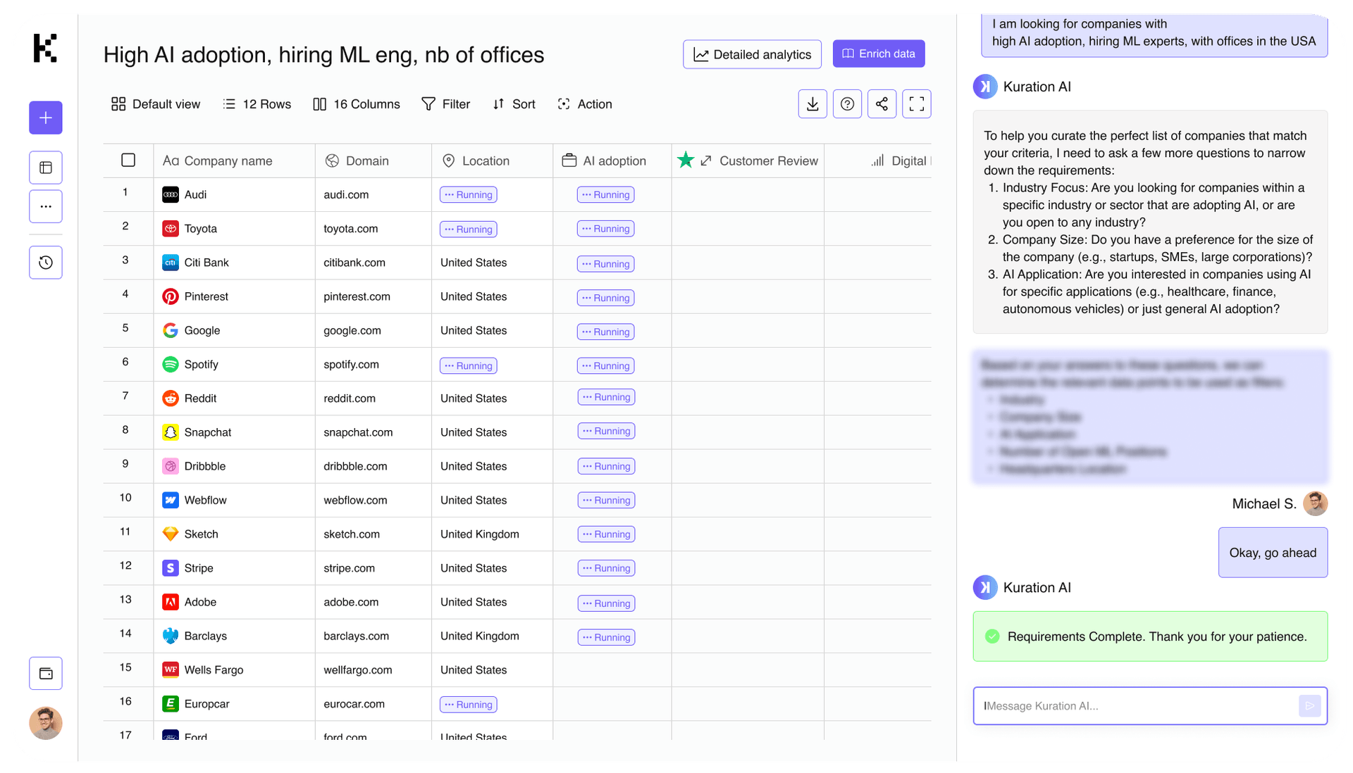This screenshot has height=773, width=1353.
Task: Open the Sort menu
Action: 514,104
